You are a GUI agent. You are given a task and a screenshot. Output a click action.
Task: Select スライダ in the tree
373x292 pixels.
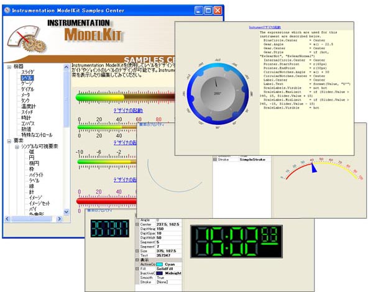tap(27, 72)
